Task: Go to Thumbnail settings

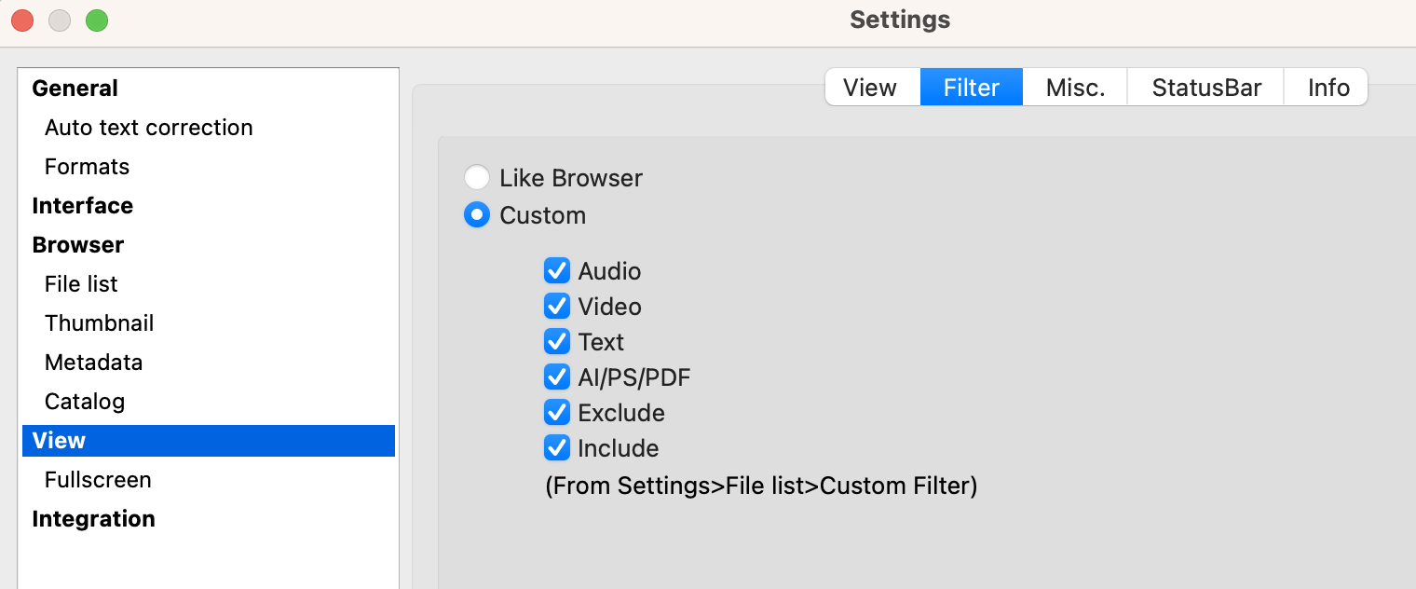Action: coord(100,323)
